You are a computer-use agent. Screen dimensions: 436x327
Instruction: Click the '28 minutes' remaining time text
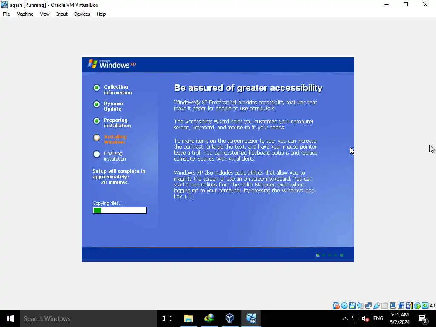(114, 182)
